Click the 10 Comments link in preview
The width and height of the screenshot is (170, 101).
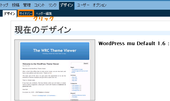click(x=52, y=96)
